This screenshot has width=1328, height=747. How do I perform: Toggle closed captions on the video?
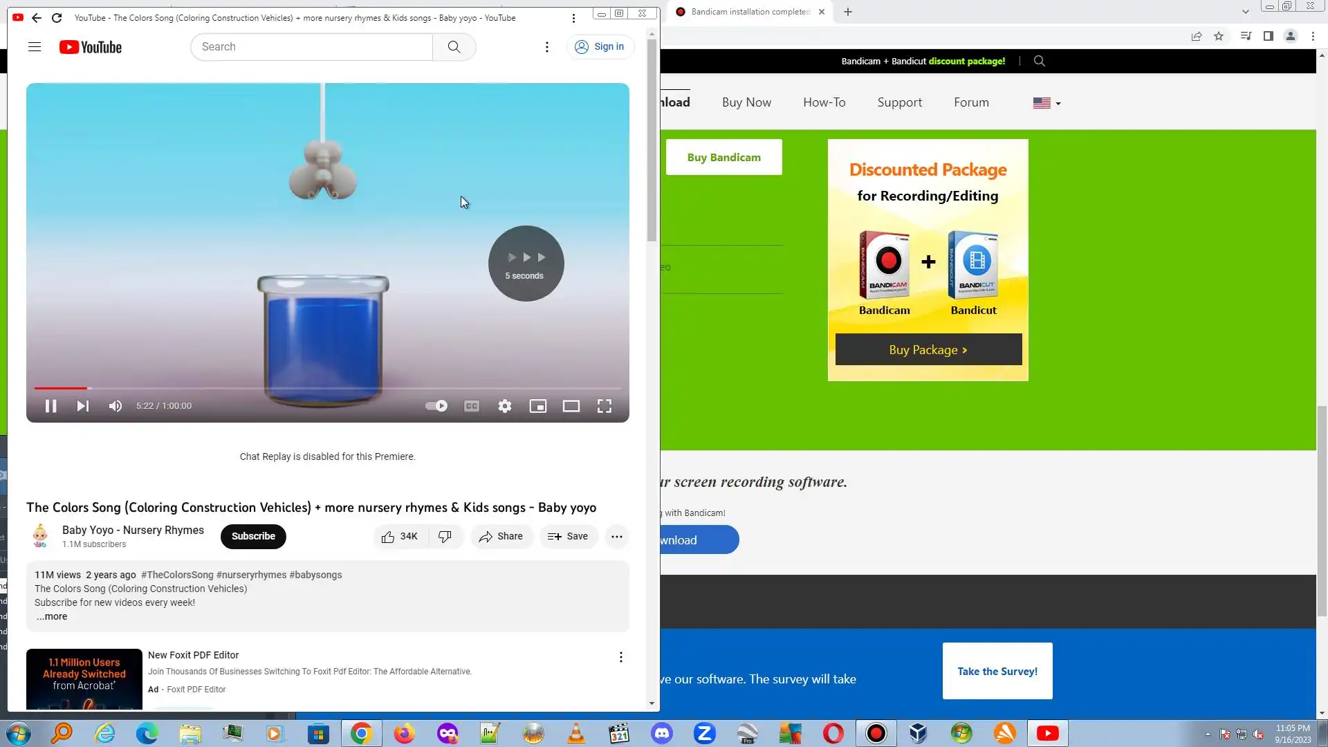472,406
